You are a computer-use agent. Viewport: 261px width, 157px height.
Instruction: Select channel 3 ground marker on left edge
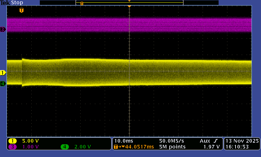click(3, 29)
